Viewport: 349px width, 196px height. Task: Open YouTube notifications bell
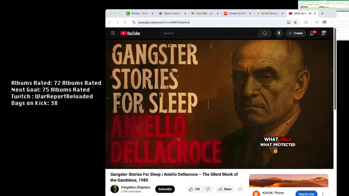312,33
